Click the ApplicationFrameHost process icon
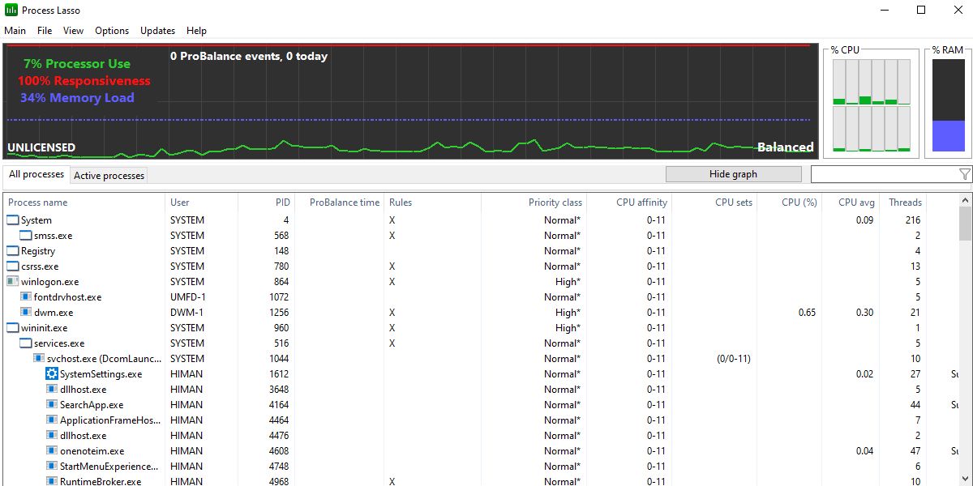Viewport: 973px width, 486px height. (x=52, y=420)
